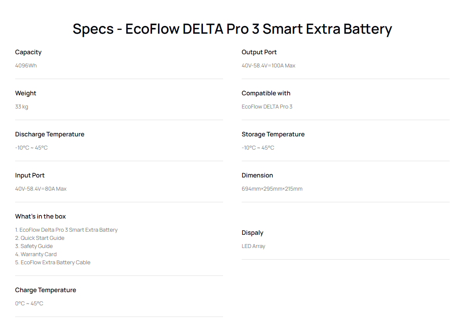Select the Storage Temperature heading

pyautogui.click(x=273, y=134)
